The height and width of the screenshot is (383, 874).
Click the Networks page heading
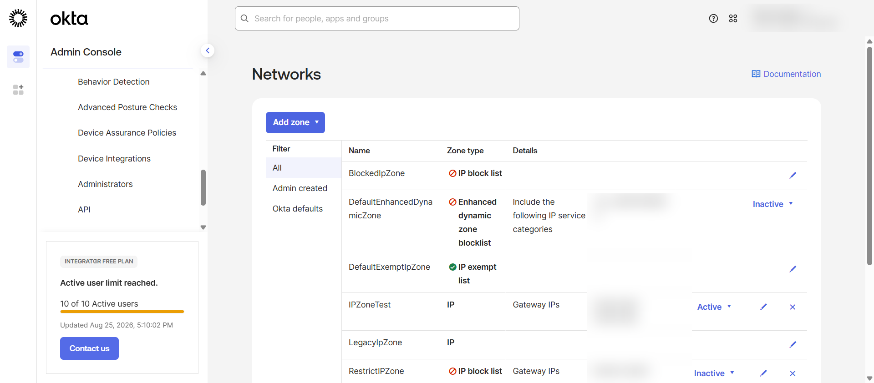point(286,74)
